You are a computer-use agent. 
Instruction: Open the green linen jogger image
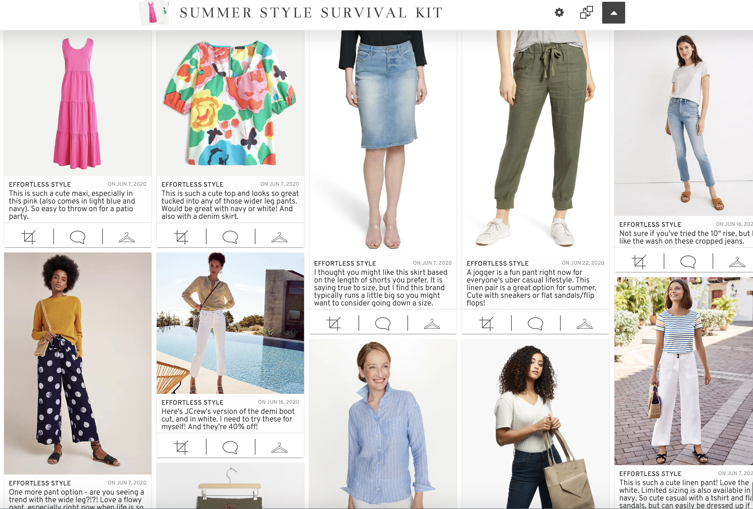point(535,143)
